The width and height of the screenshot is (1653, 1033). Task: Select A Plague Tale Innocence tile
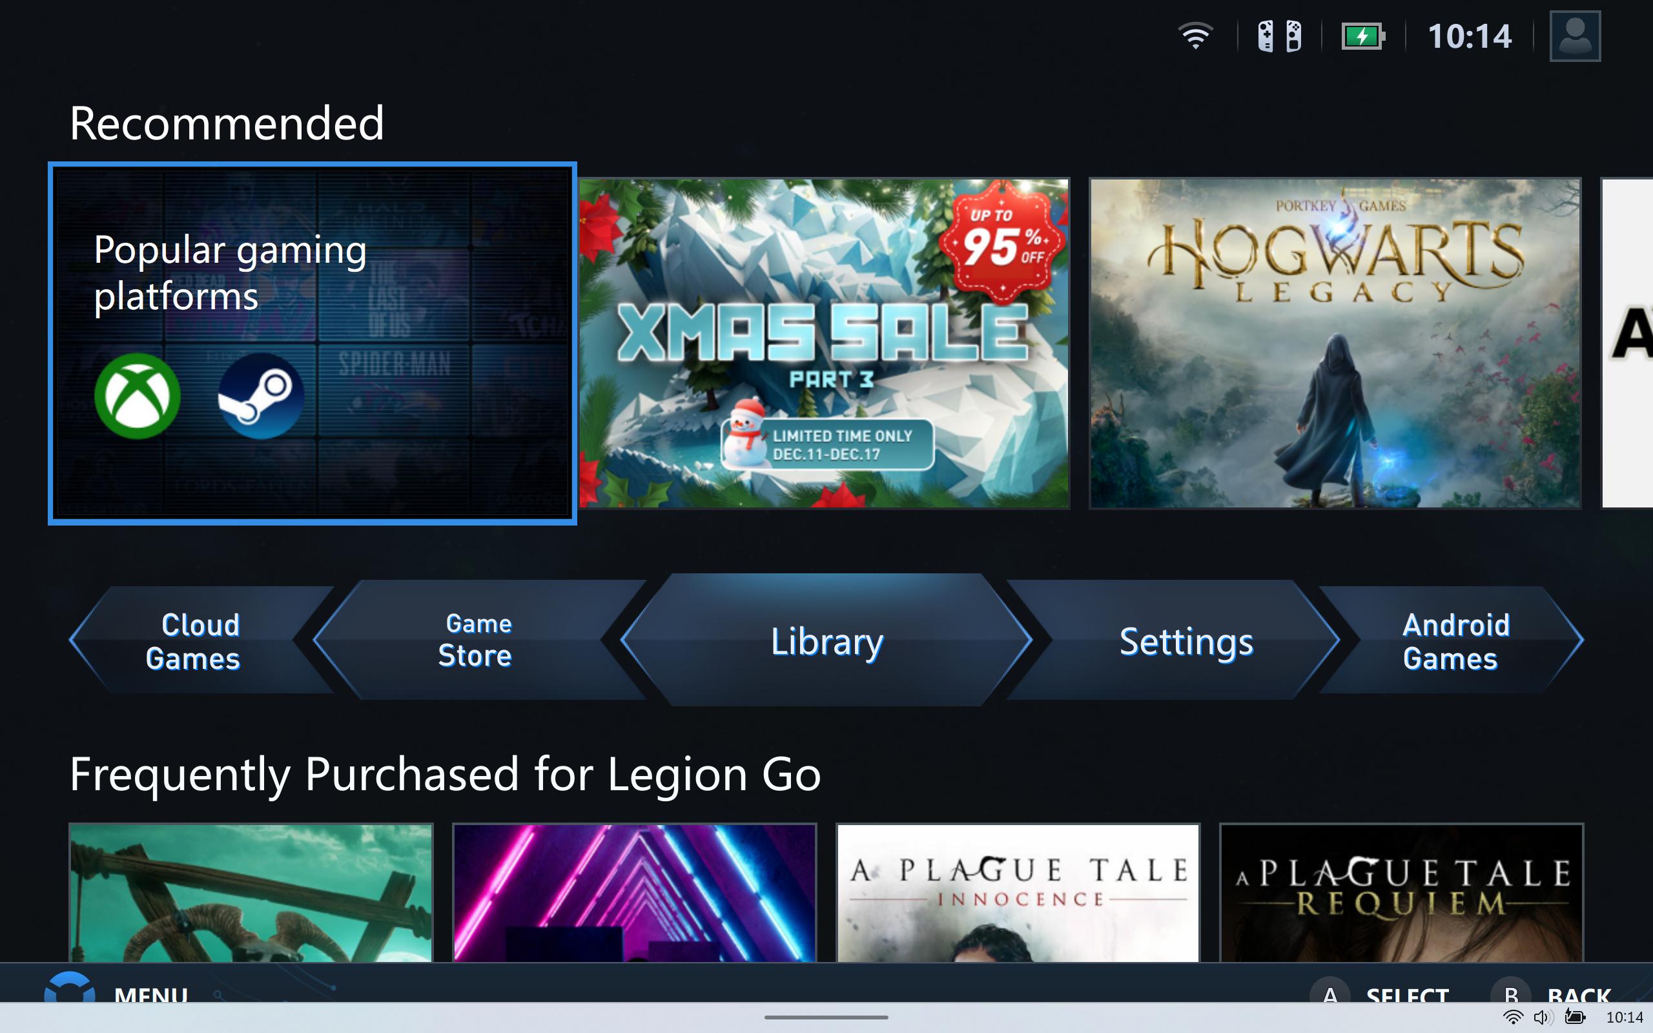[x=1018, y=892]
